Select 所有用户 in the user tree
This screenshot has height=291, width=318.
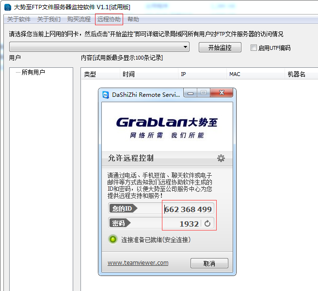coord(33,72)
